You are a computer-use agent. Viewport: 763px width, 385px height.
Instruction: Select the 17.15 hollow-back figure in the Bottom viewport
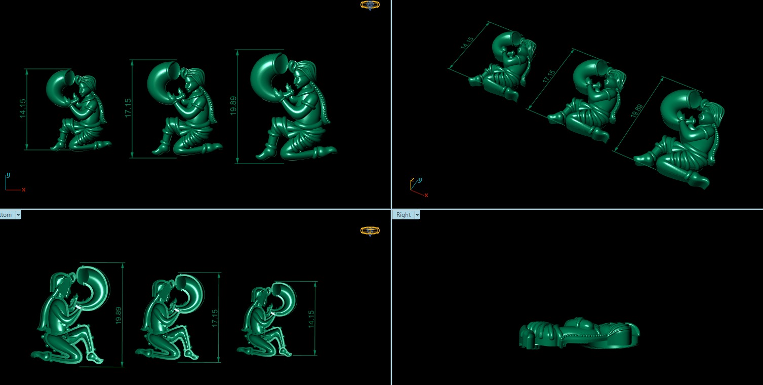pyautogui.click(x=170, y=317)
